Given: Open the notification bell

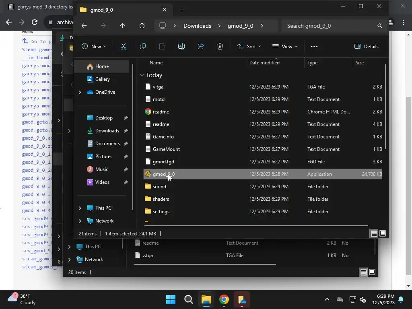Looking at the screenshot, I should (x=401, y=299).
